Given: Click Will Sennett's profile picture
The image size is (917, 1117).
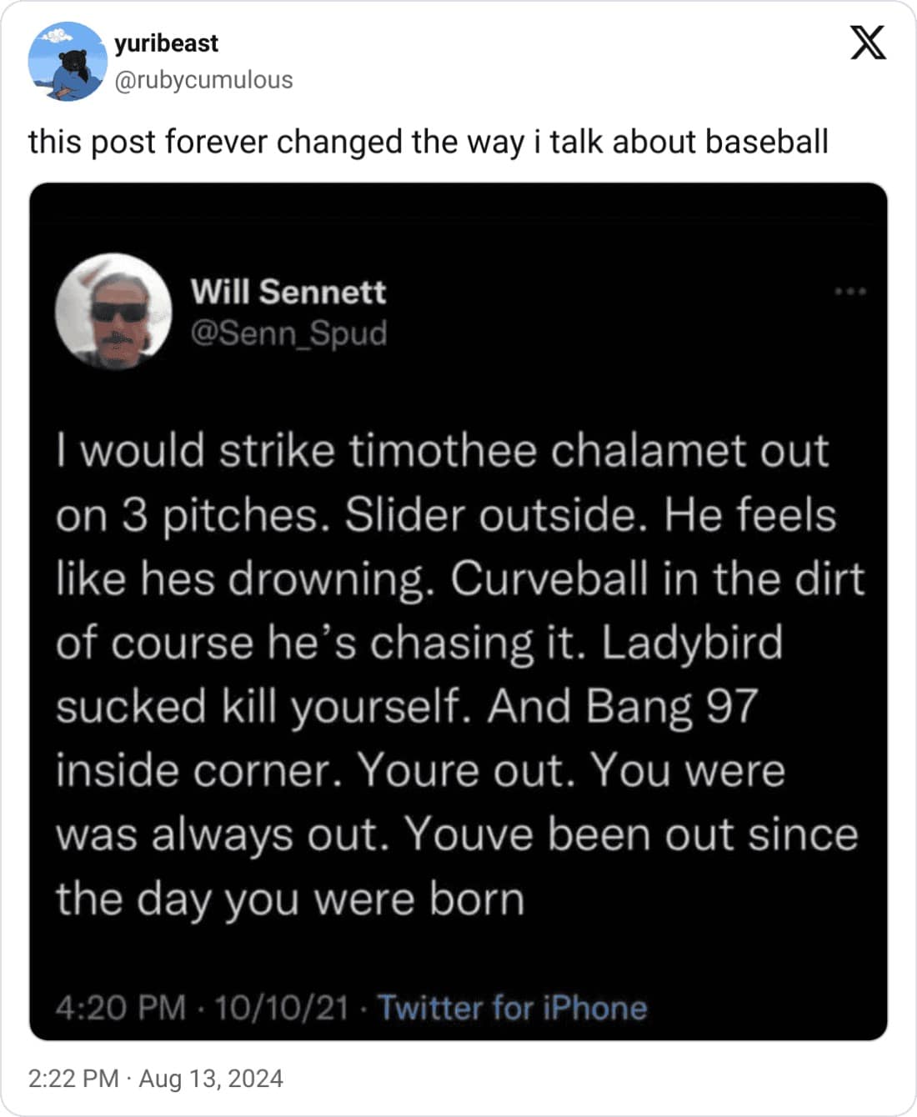Looking at the screenshot, I should coord(113,311).
